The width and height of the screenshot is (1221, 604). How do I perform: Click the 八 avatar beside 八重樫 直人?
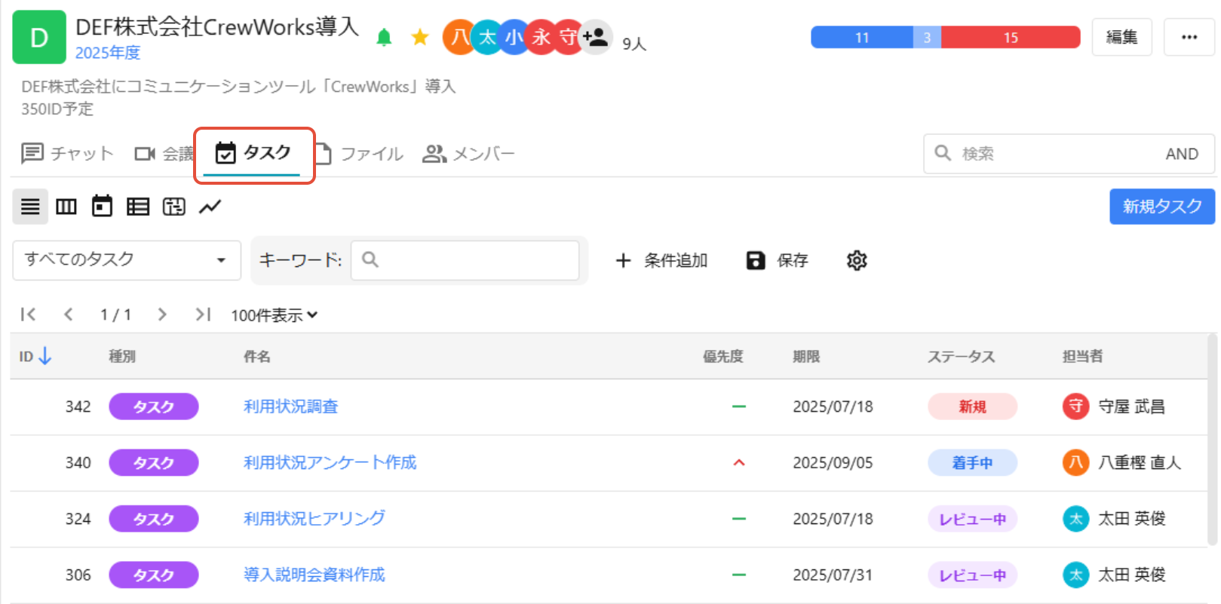coord(1076,462)
